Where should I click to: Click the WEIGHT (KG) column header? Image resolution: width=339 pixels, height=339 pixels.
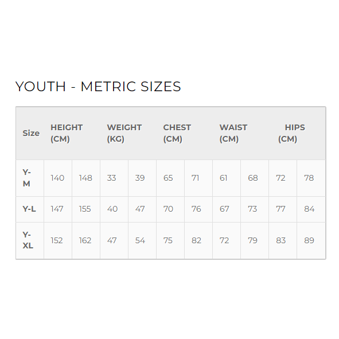tap(124, 133)
